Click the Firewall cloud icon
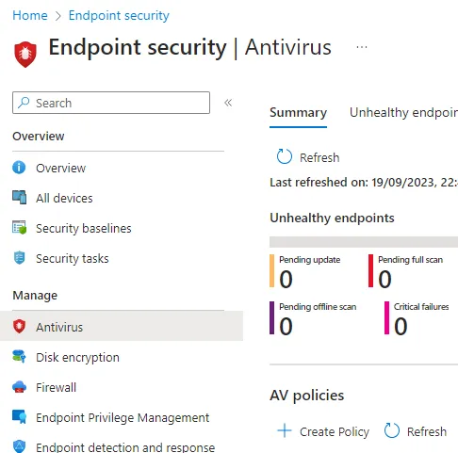Screen dimensions: 458x453 click(x=19, y=387)
